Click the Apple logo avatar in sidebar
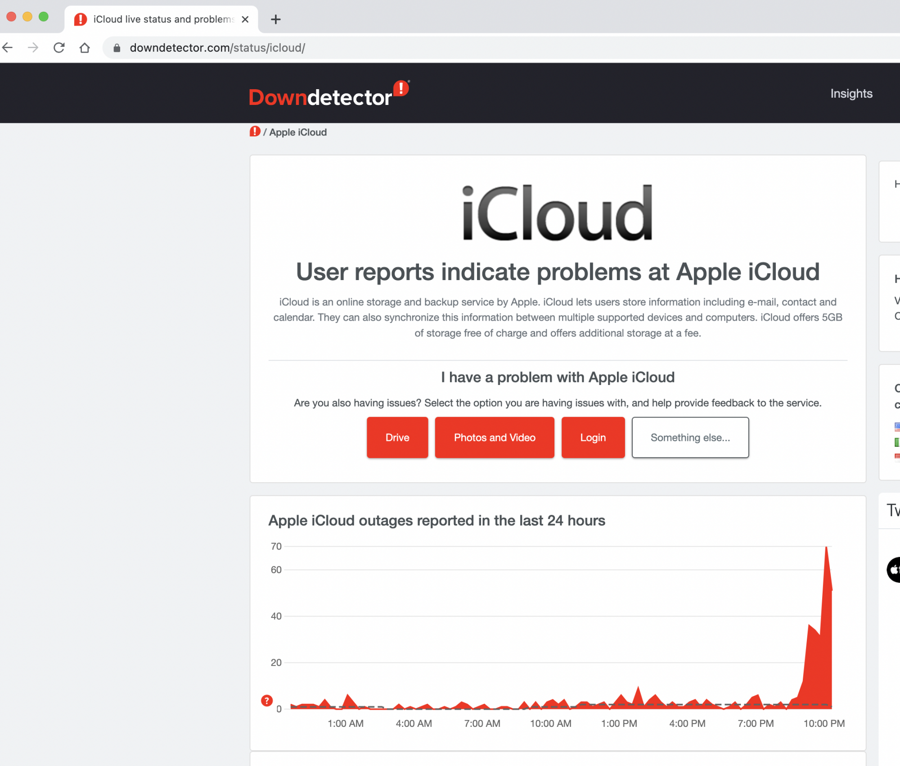Image resolution: width=900 pixels, height=766 pixels. 894,570
